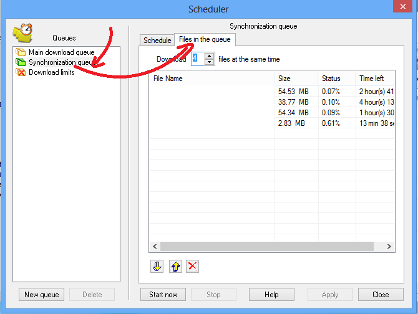Click the Synchronization queue green folder icon
The width and height of the screenshot is (418, 314).
pyautogui.click(x=21, y=62)
